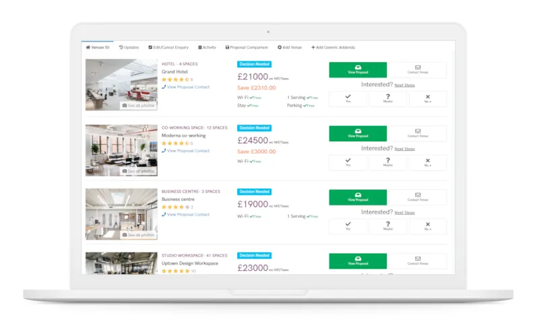
Task: Mark Maybe question mark for Grand Hotel
Action: point(388,98)
